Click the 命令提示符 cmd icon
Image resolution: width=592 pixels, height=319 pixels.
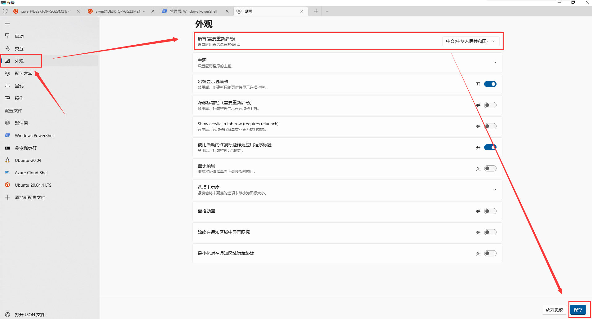click(7, 148)
